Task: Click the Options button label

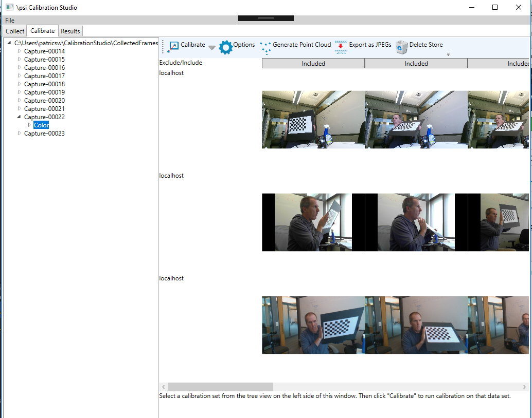Action: (244, 45)
